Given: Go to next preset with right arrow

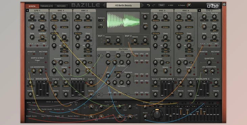Looking at the screenshot, I should click(142, 5).
